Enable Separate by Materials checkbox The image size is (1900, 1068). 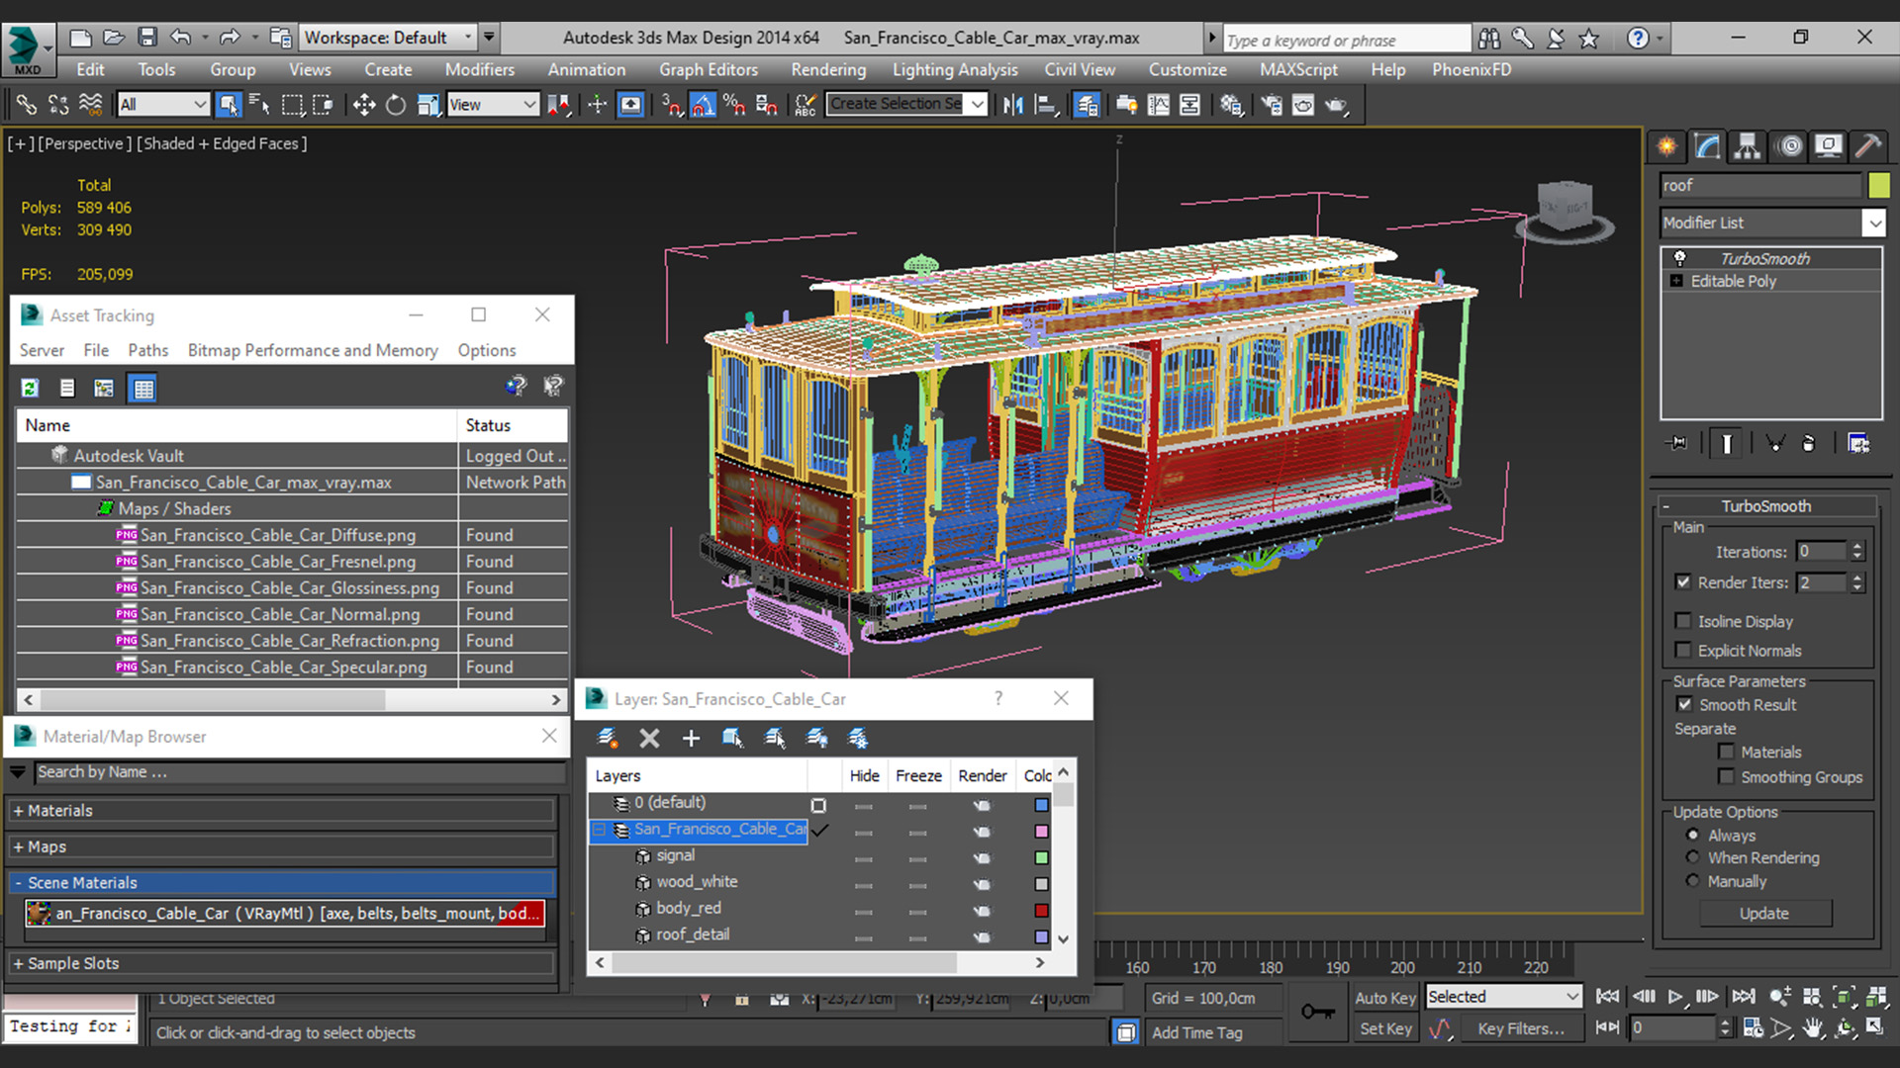coord(1726,752)
